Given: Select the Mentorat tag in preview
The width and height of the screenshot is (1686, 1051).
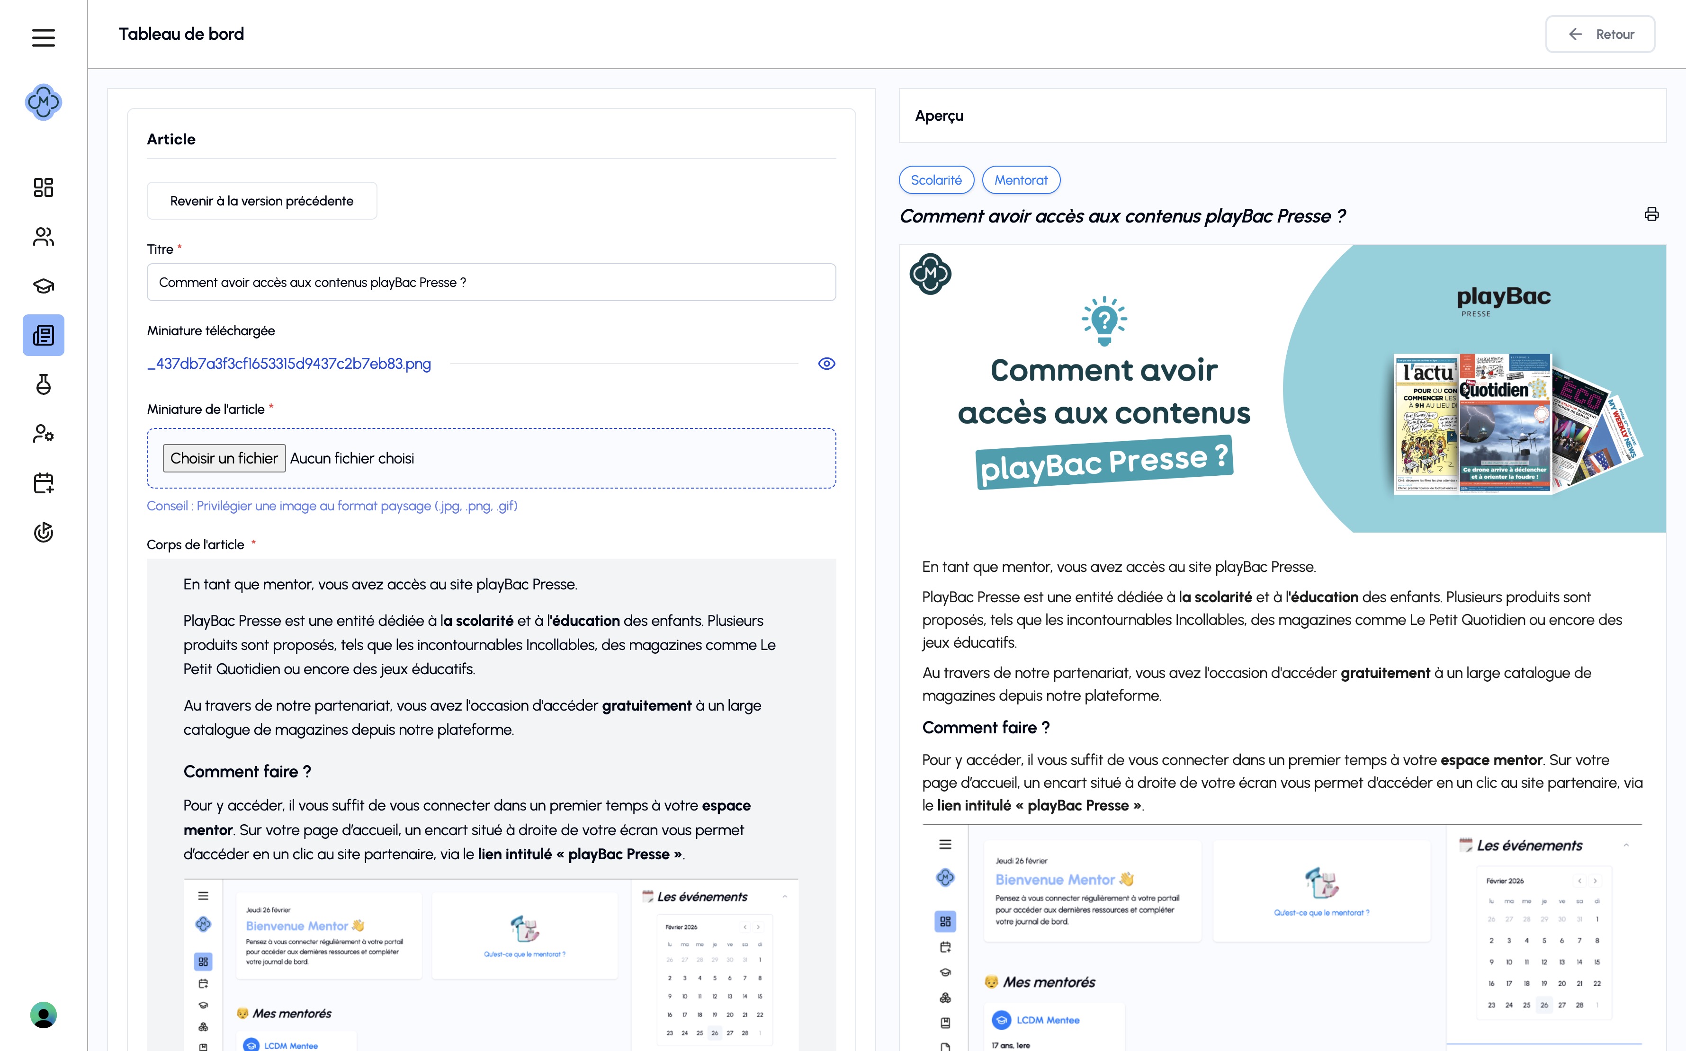Looking at the screenshot, I should pos(1021,180).
